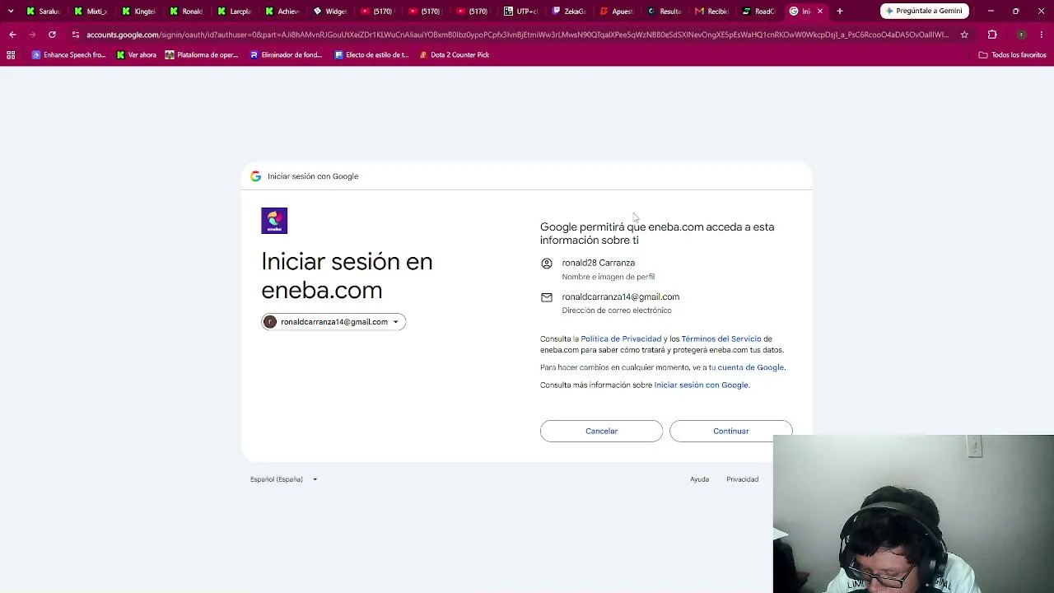
Task: Click the Pregúntale a Gemini button
Action: (x=924, y=11)
